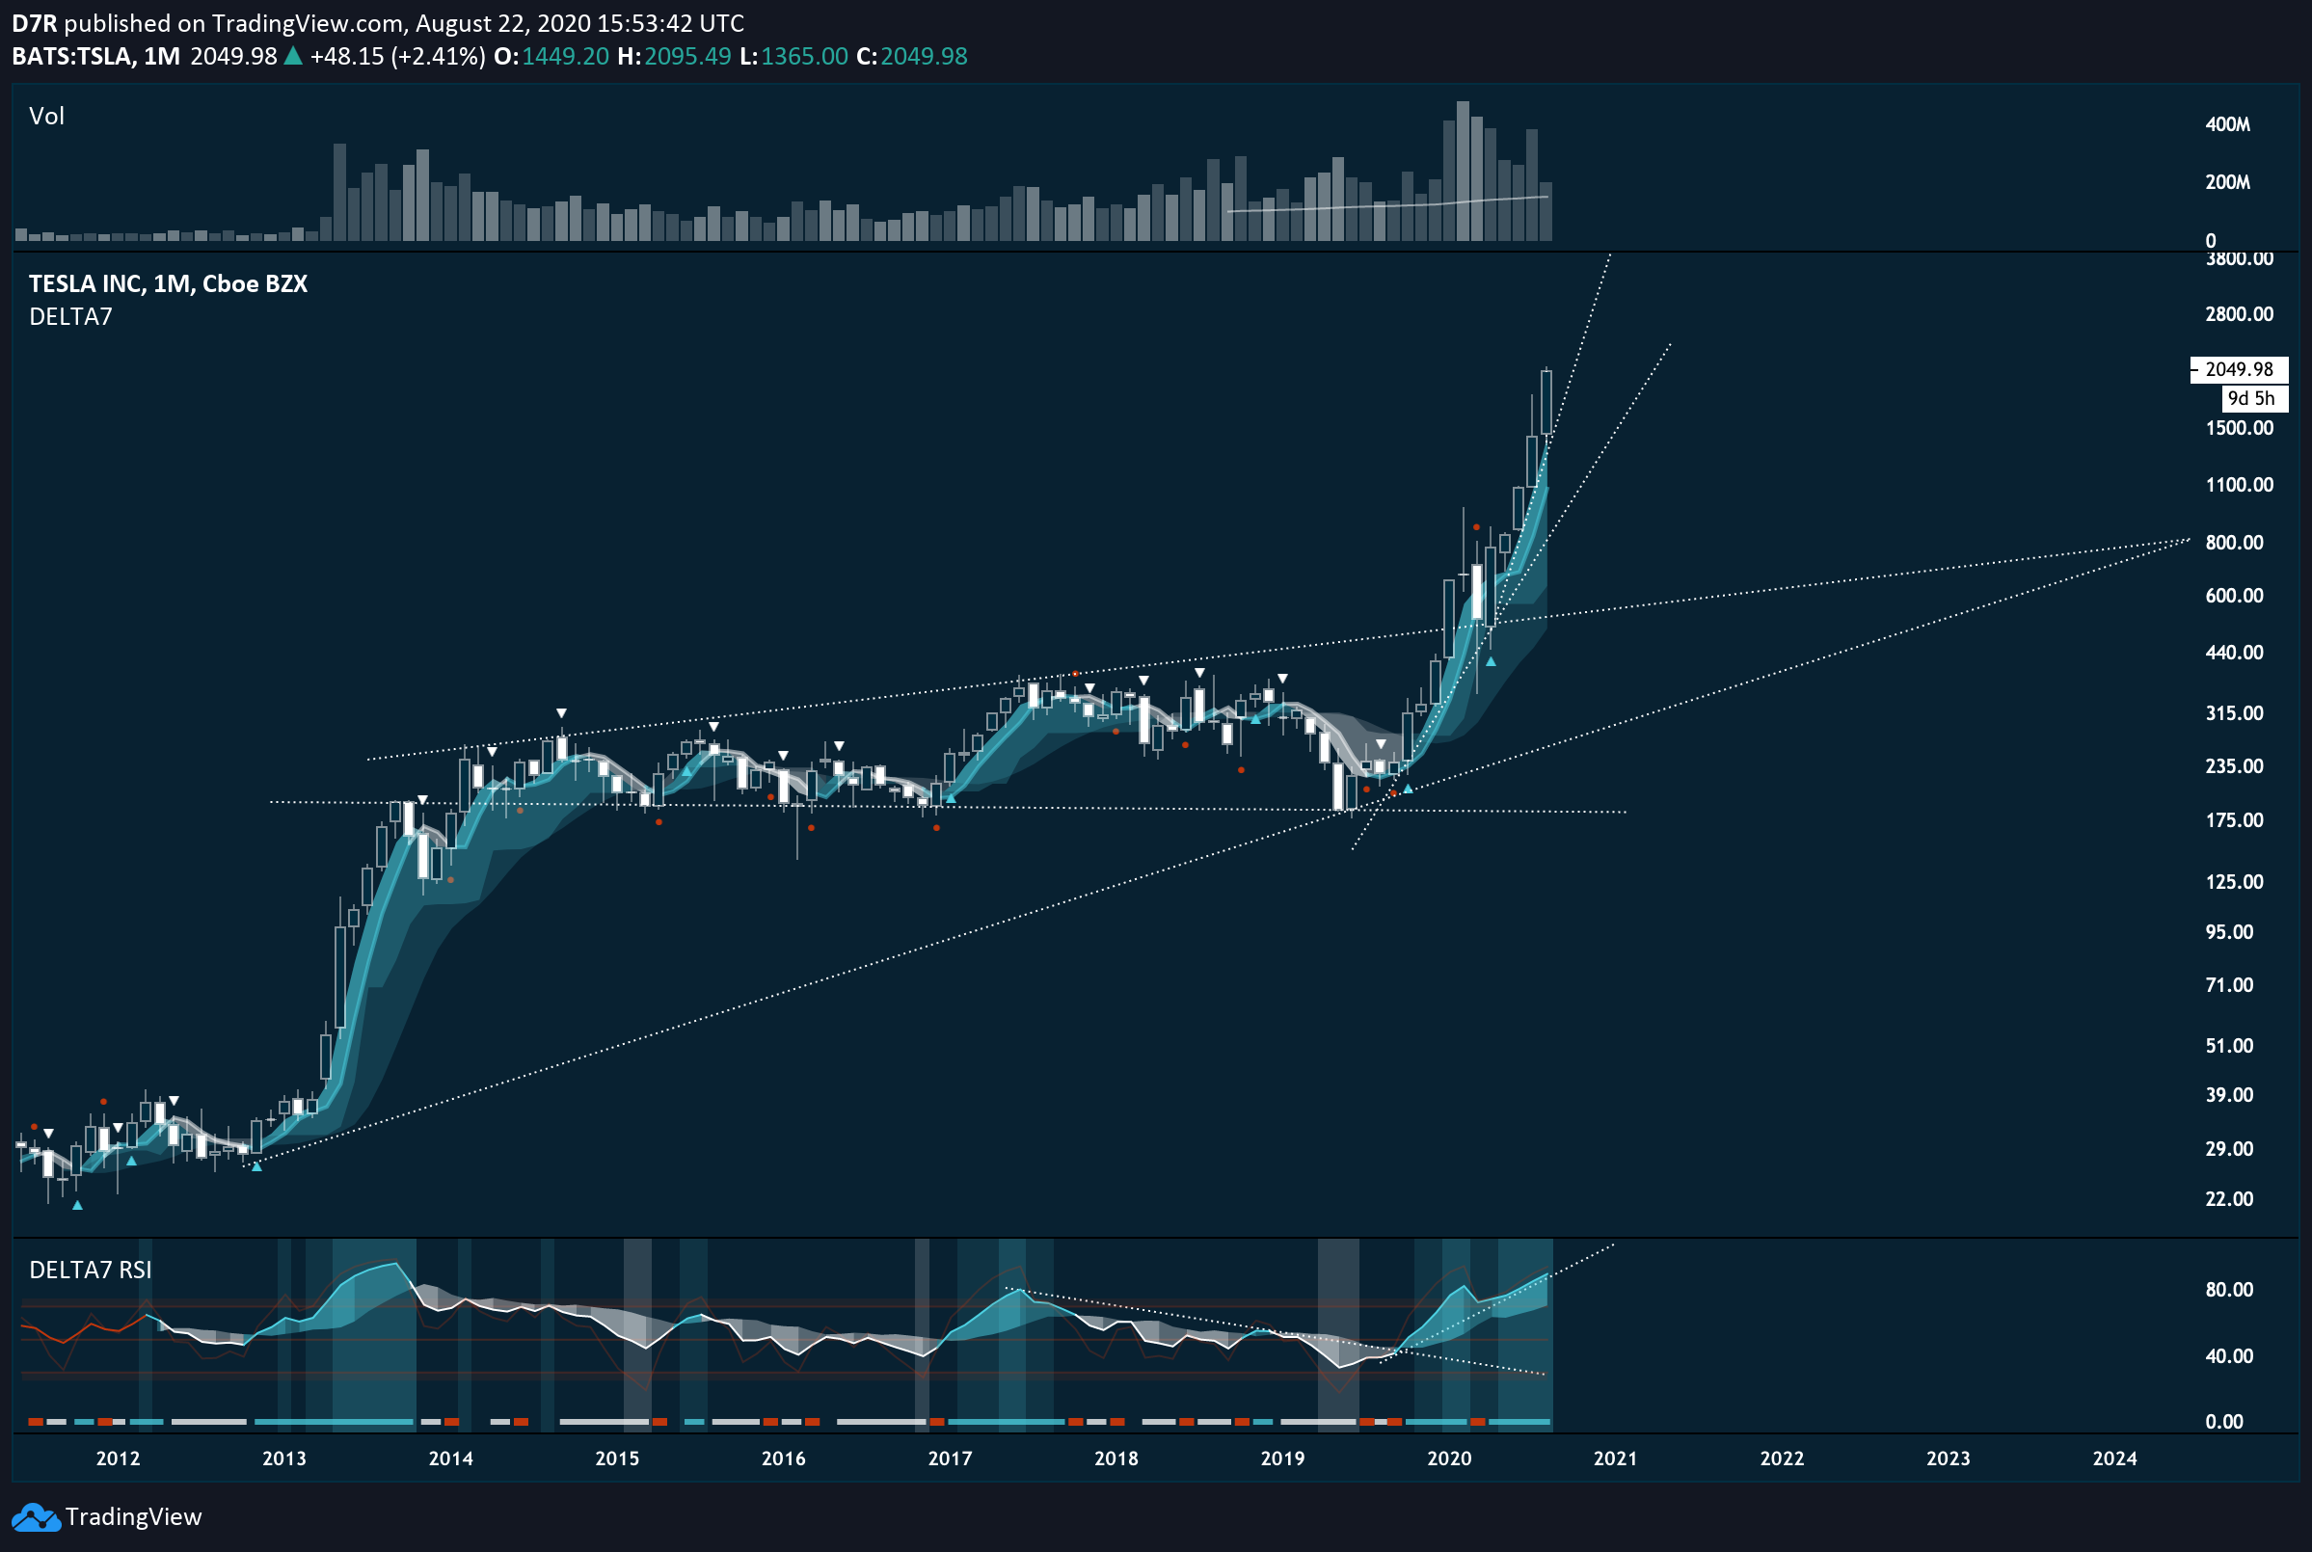2312x1552 pixels.
Task: Click the current price tag 2049.98 on axis
Action: pos(2239,369)
